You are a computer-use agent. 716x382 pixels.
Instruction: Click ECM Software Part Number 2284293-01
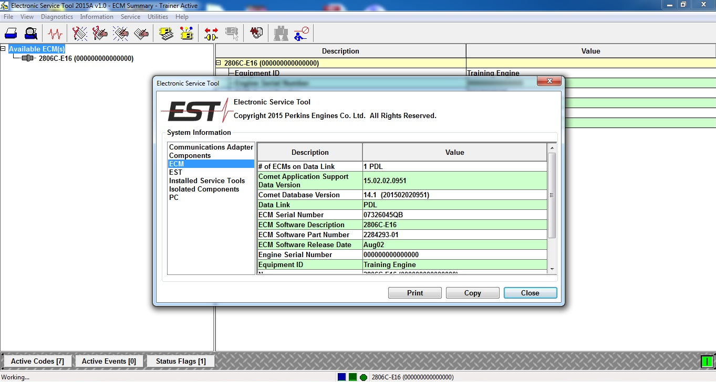pos(455,235)
